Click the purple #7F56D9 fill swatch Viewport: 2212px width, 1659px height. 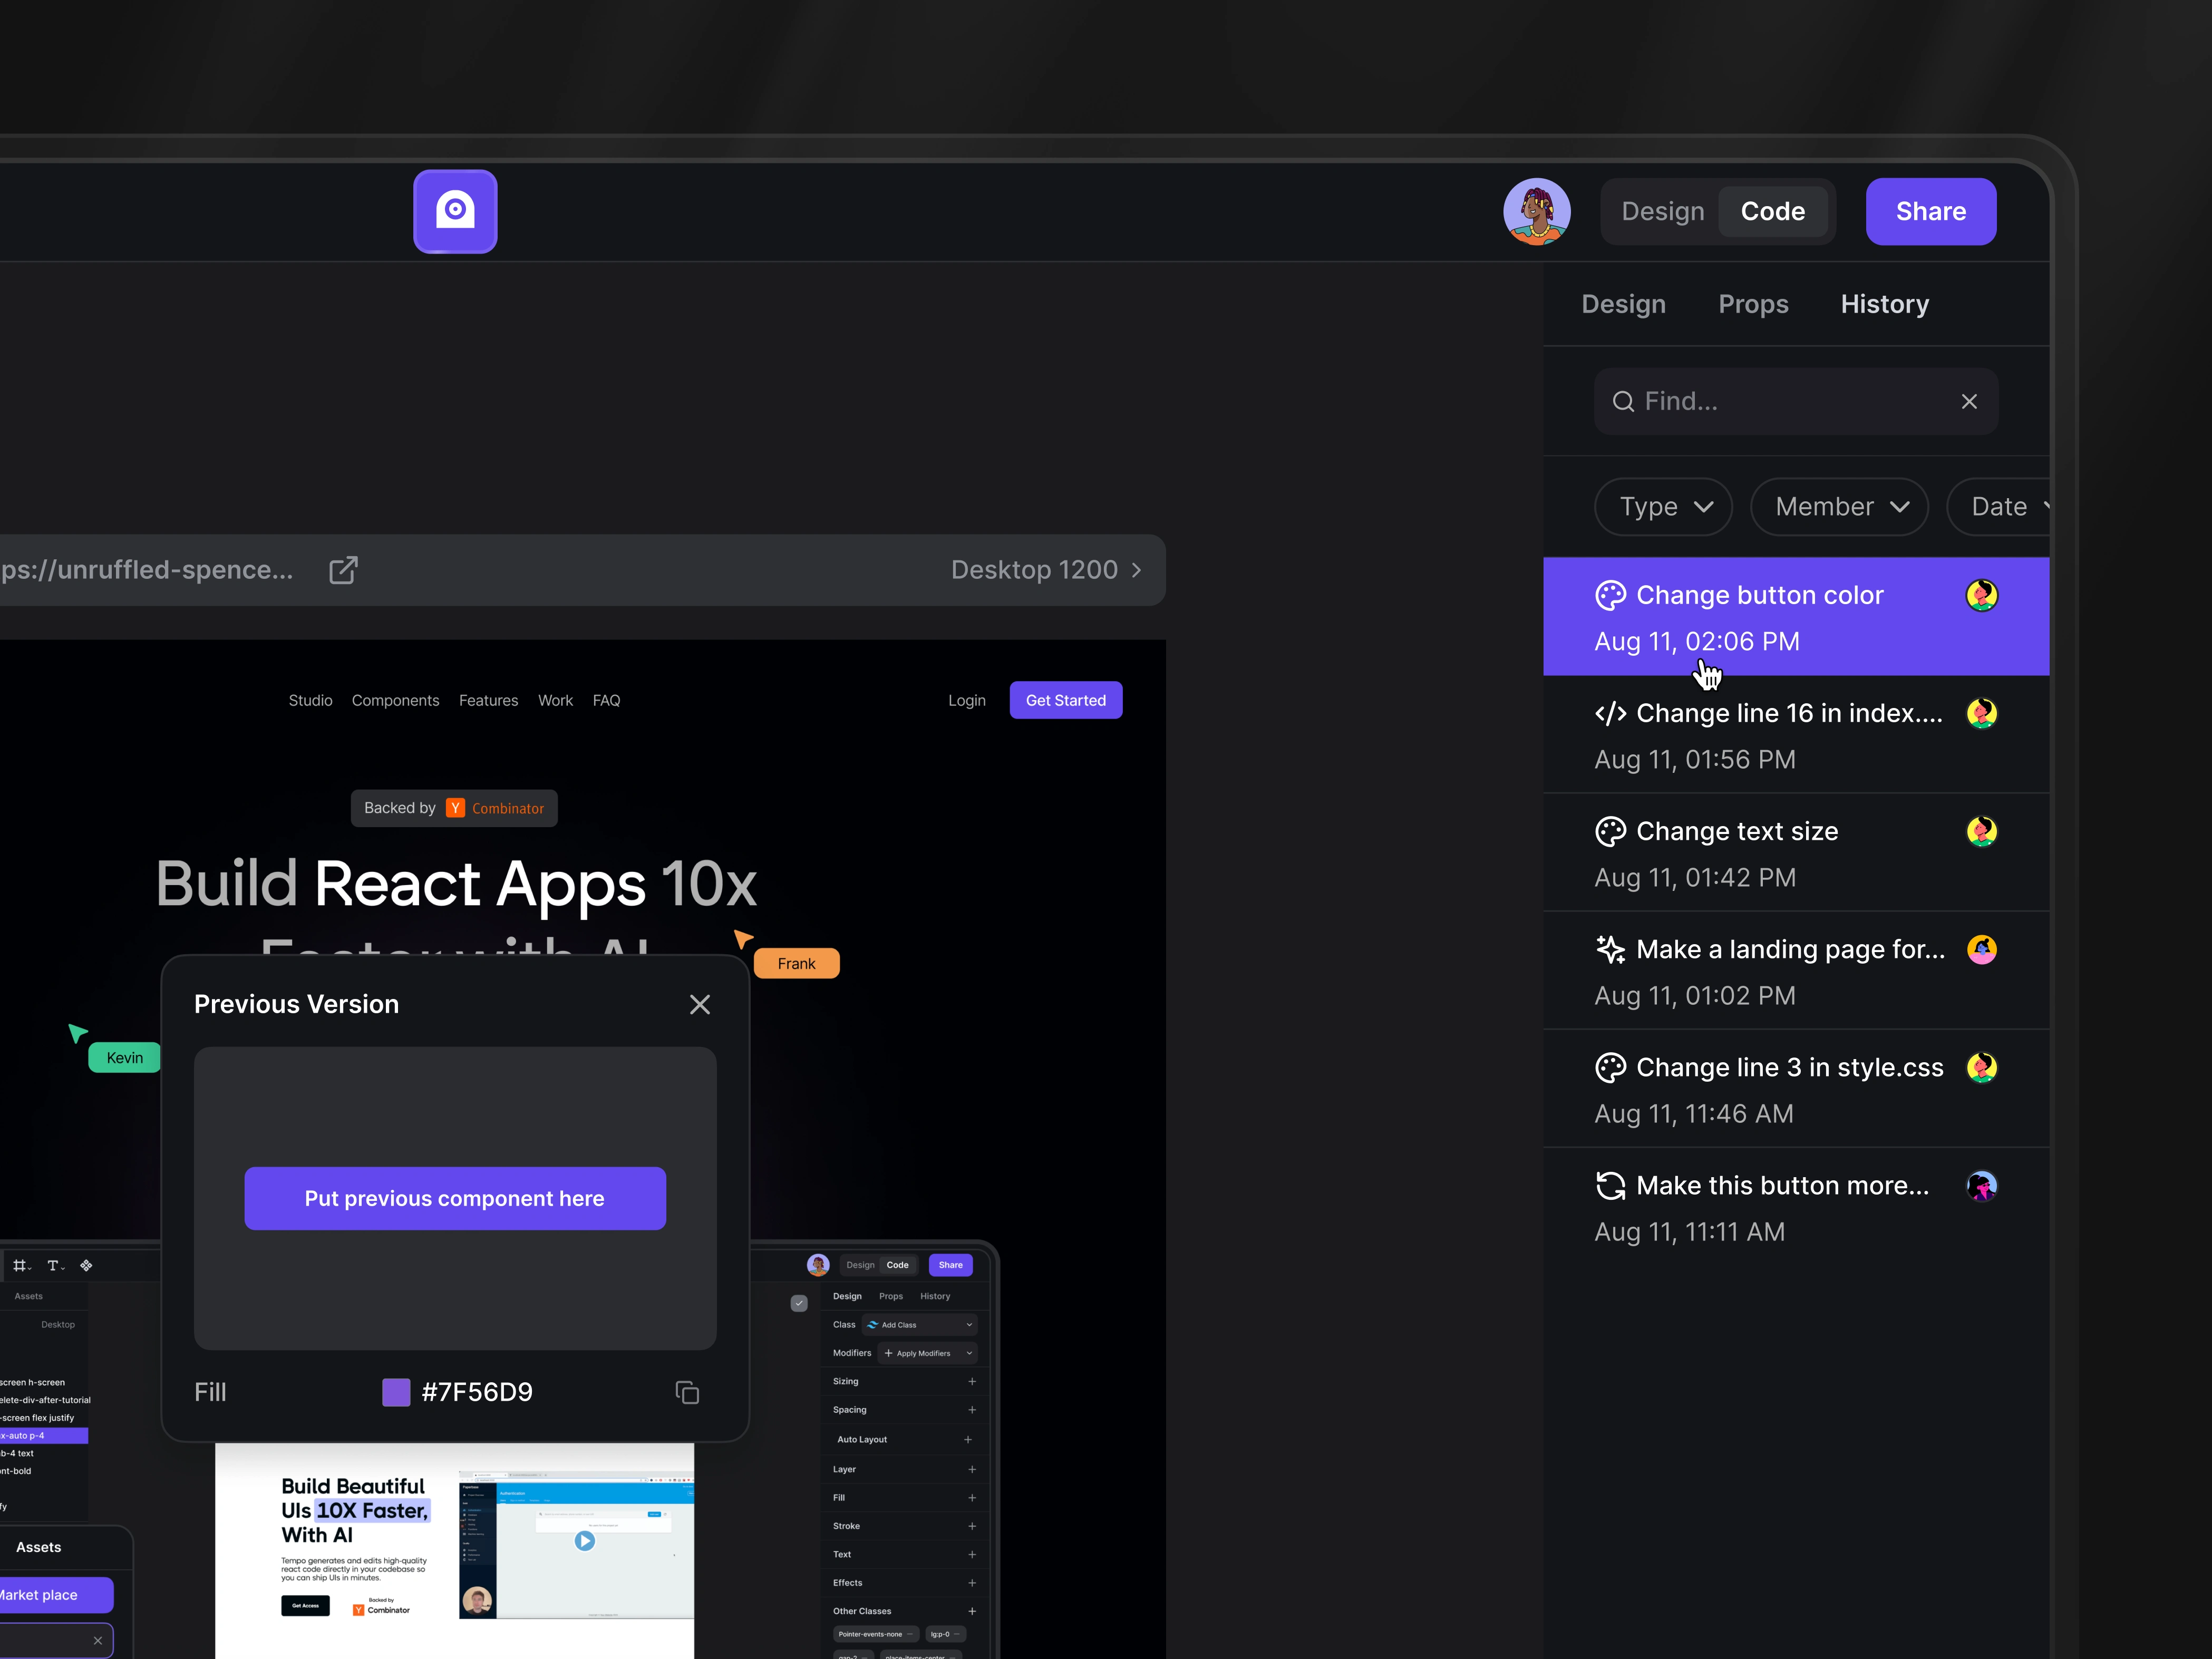click(396, 1392)
